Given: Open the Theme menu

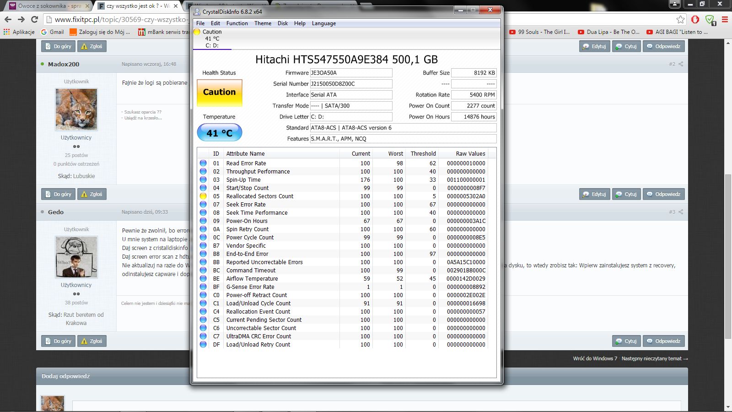Looking at the screenshot, I should [263, 23].
